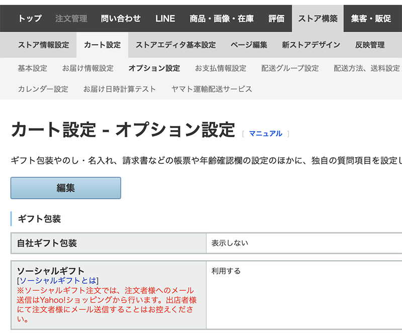The height and width of the screenshot is (333, 402).
Task: Select オプション設定 sub-link
Action: (x=154, y=68)
